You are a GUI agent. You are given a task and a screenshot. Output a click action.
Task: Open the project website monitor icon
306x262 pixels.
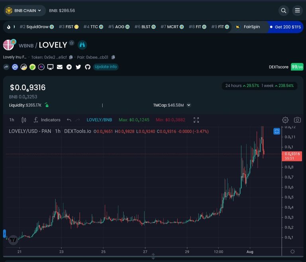pyautogui.click(x=50, y=67)
